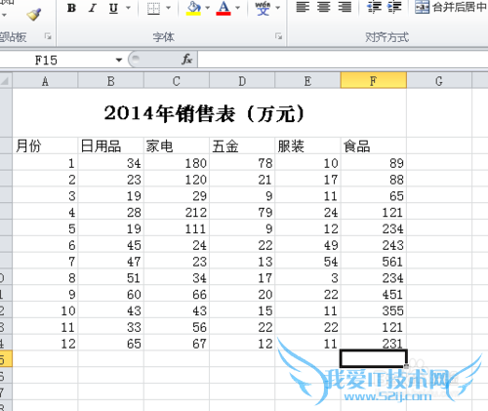Select cell with value 212
Viewport: 488px width, 411px height.
(x=177, y=212)
